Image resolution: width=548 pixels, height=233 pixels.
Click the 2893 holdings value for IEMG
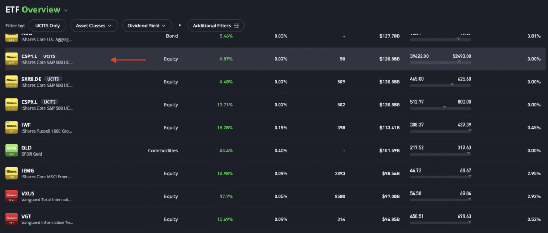pos(339,173)
